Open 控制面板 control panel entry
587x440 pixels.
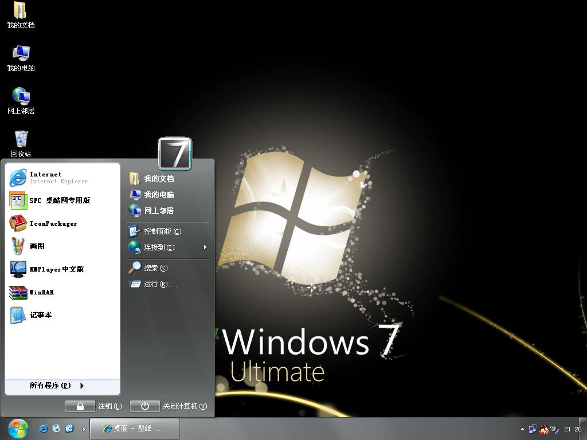168,231
